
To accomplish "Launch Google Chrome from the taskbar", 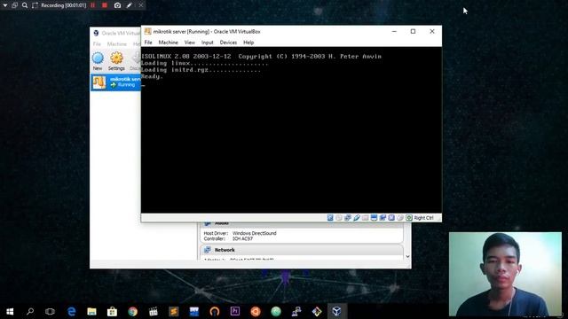I will (132, 311).
